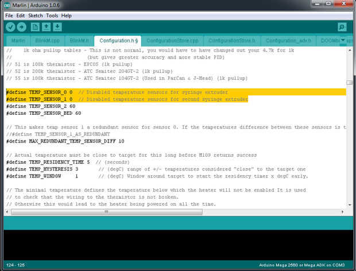Switch to the ConfigurationStore.cpp tab
Viewport: 356px width, 271px height.
click(172, 41)
